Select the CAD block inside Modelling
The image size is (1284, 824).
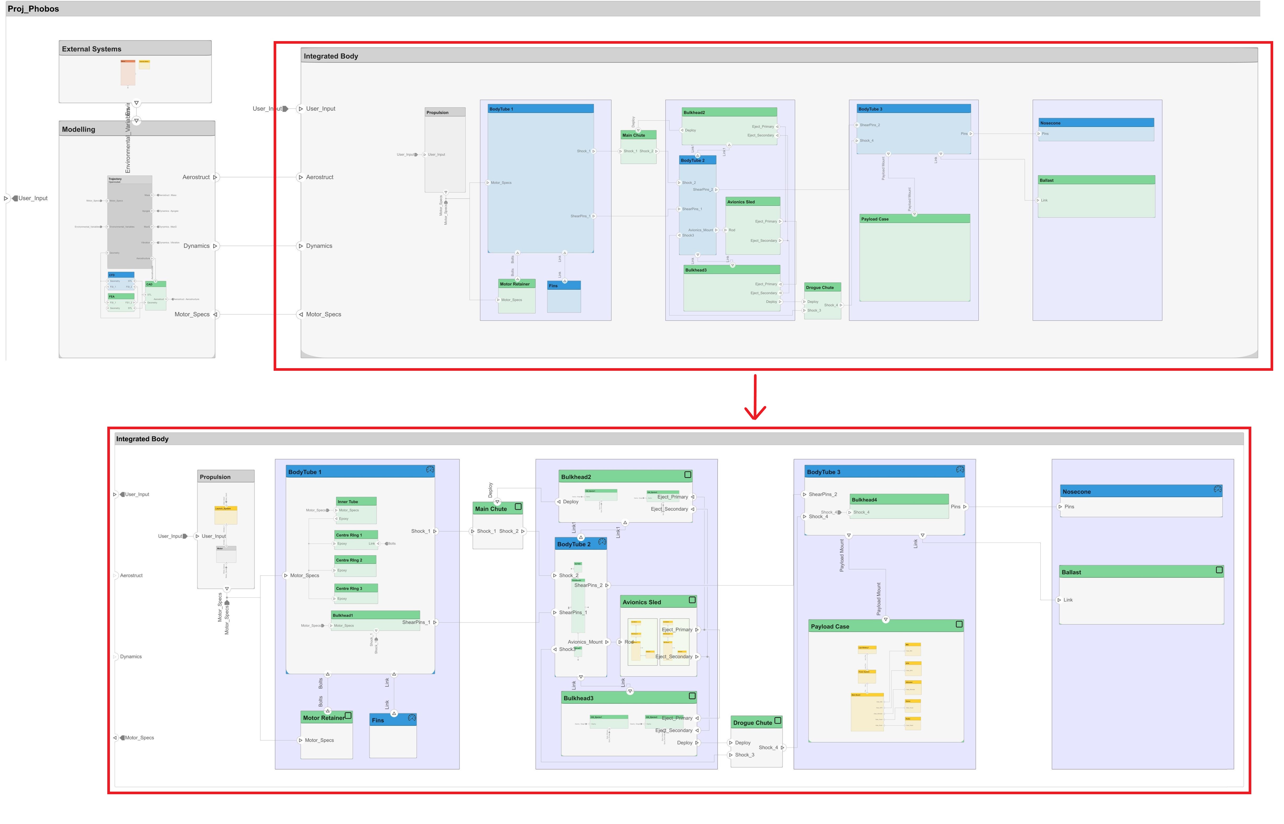click(155, 295)
